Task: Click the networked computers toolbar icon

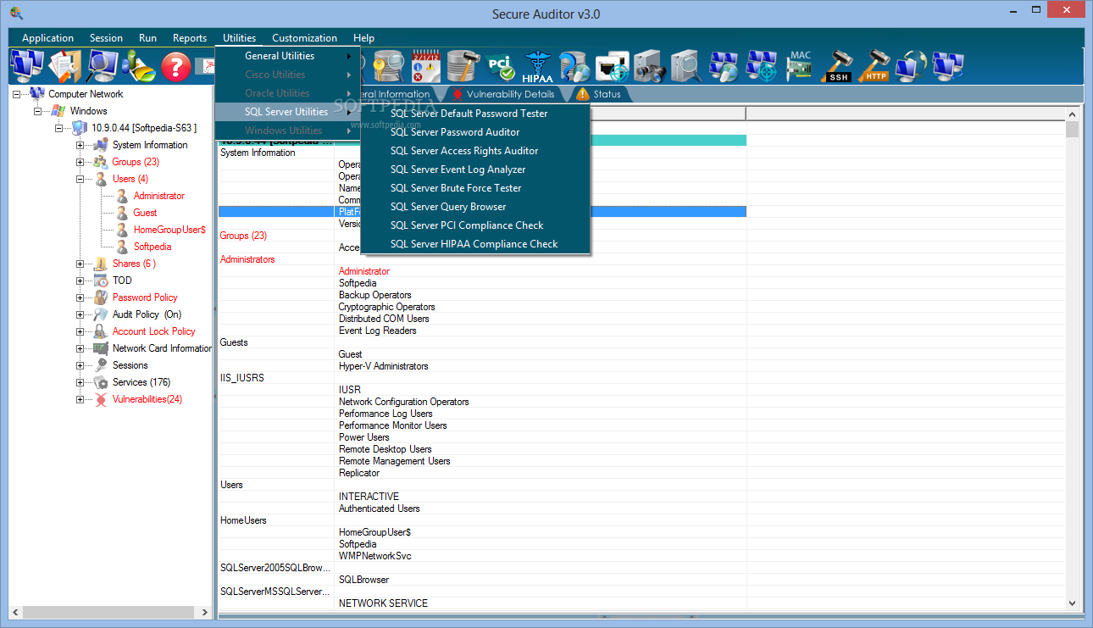Action: click(26, 66)
